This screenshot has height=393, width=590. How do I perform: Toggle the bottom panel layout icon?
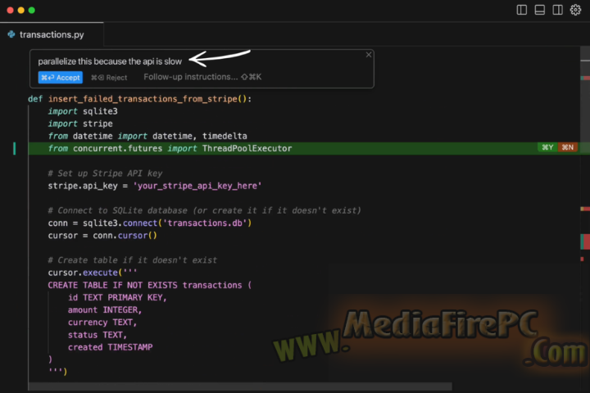539,10
